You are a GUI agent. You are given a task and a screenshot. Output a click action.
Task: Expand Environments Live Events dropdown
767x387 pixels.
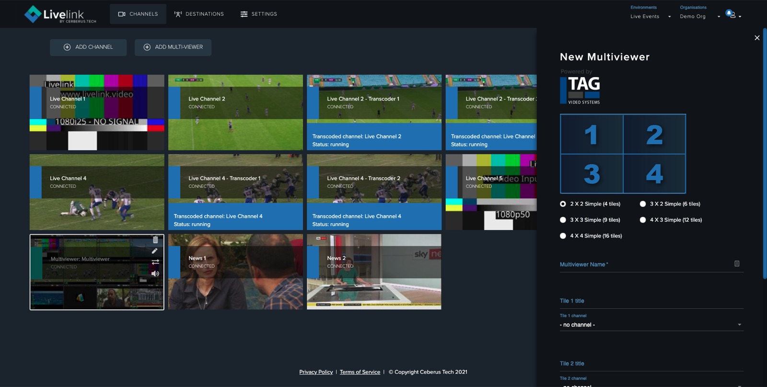[651, 16]
